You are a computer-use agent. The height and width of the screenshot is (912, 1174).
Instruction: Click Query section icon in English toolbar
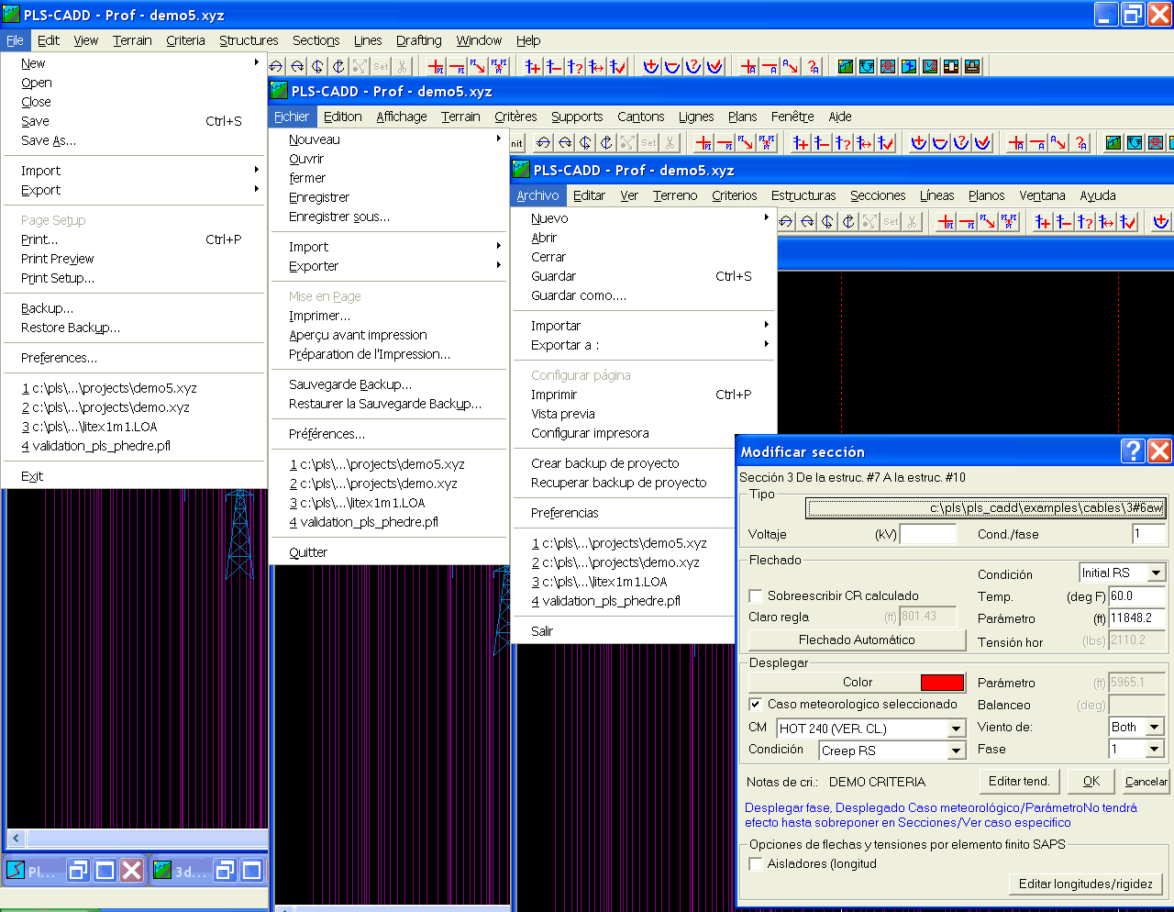point(693,66)
